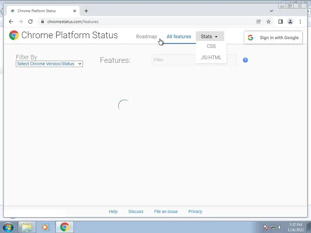Choose JS/HTML from the Stats menu
The image size is (311, 233).
pyautogui.click(x=211, y=57)
